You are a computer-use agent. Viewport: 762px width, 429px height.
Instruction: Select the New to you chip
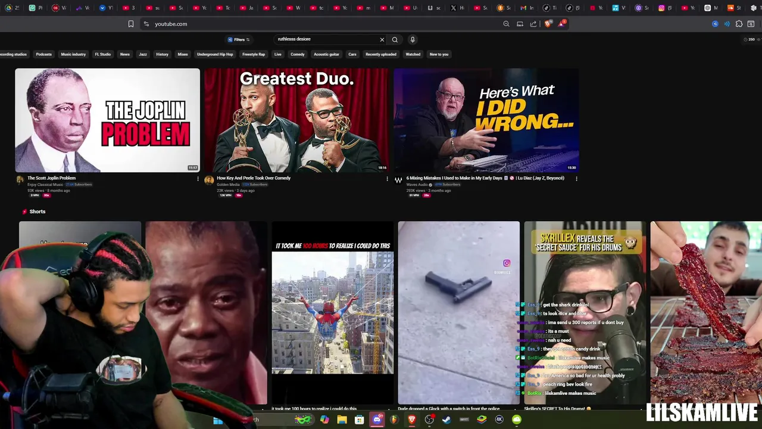click(x=439, y=54)
